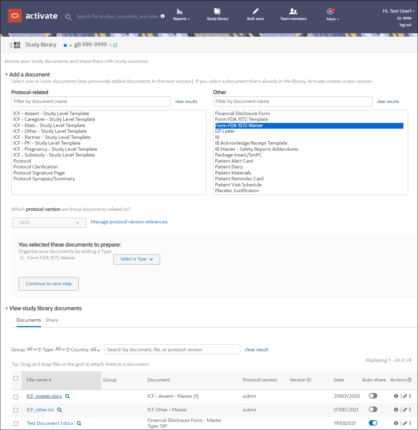Click Continue to next step button
Viewport: 418px width, 430px height.
coord(49,284)
